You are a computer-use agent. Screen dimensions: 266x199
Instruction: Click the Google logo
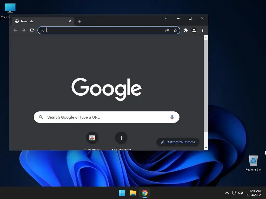click(107, 89)
